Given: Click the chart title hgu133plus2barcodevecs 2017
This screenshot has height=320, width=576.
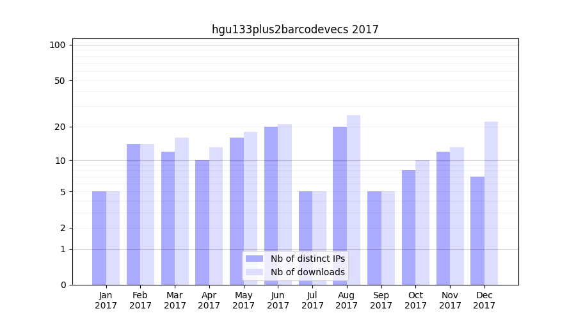Looking at the screenshot, I should 295,29.
